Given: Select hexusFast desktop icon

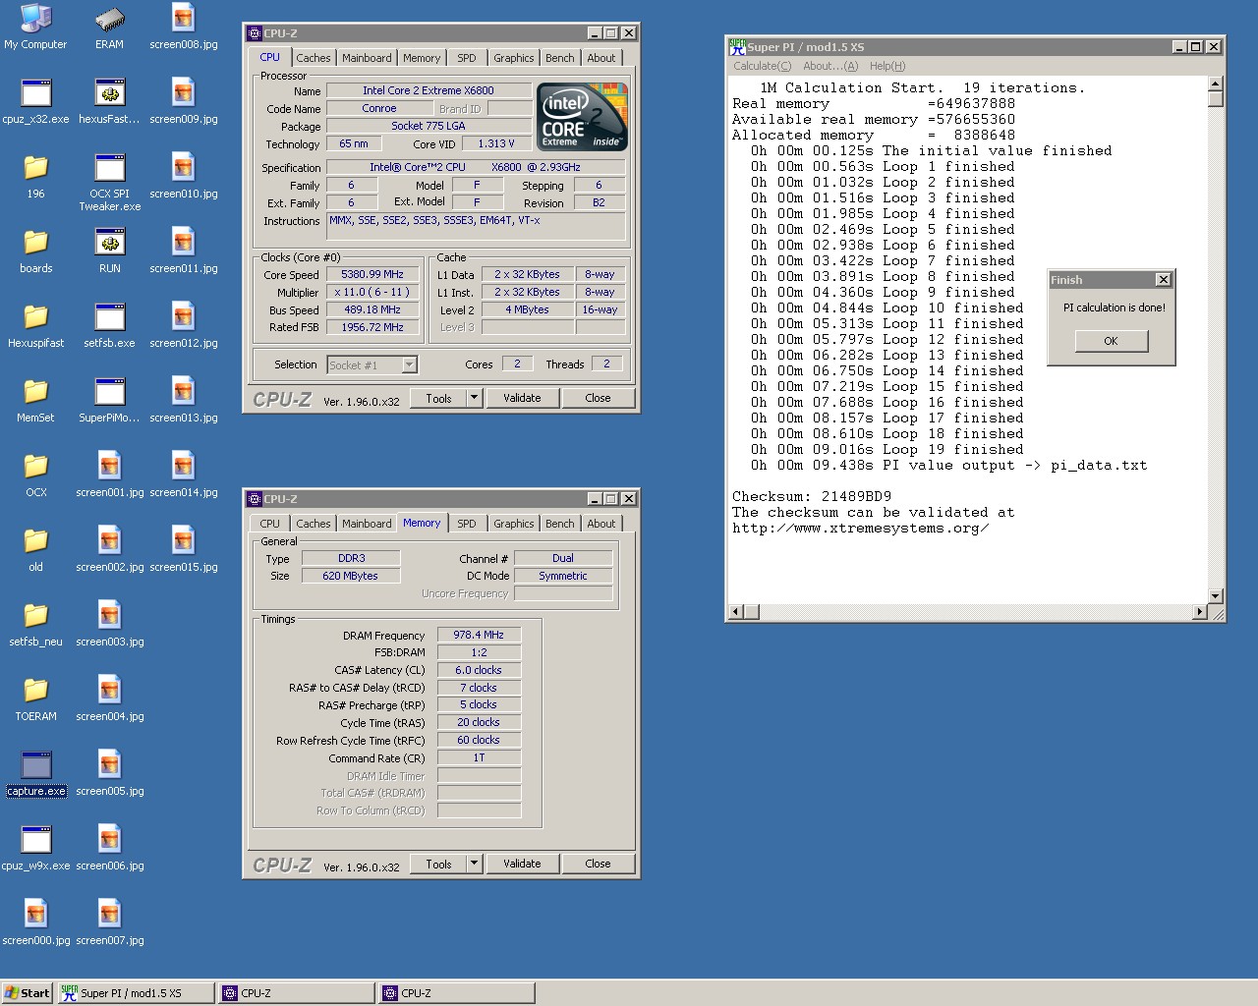Looking at the screenshot, I should [x=109, y=101].
